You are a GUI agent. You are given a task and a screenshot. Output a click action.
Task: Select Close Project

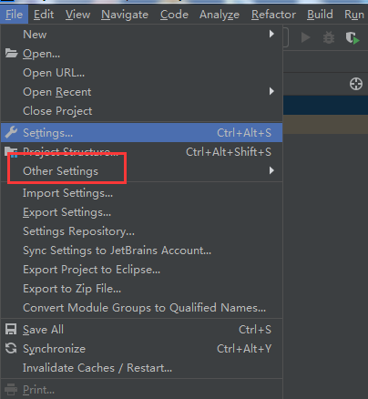tap(141, 111)
